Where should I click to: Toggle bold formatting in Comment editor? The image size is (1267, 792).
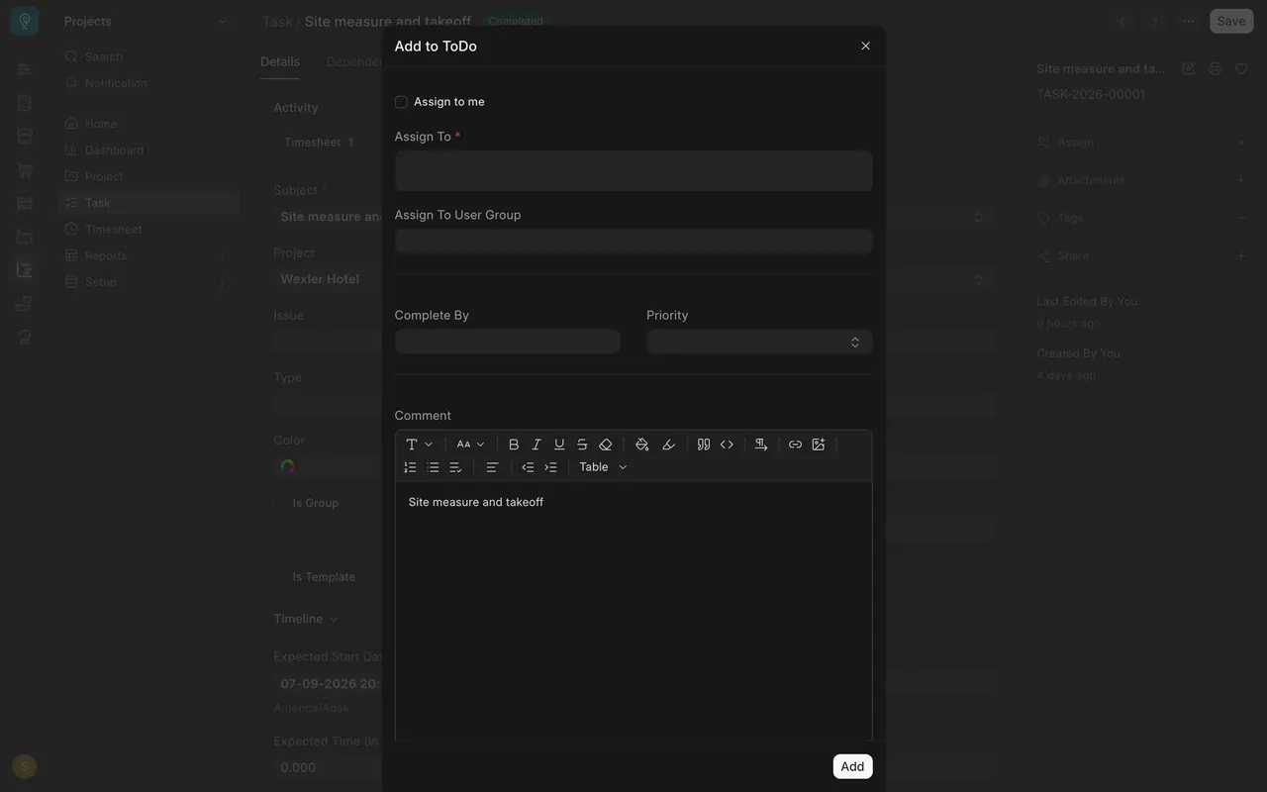click(514, 445)
